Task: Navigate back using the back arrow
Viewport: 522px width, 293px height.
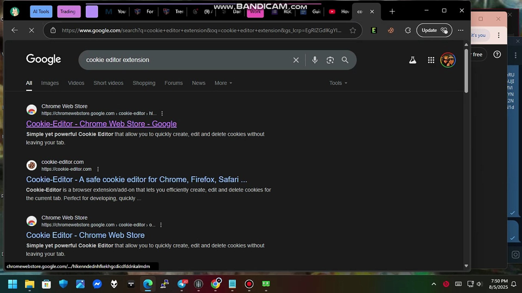Action: click(14, 30)
